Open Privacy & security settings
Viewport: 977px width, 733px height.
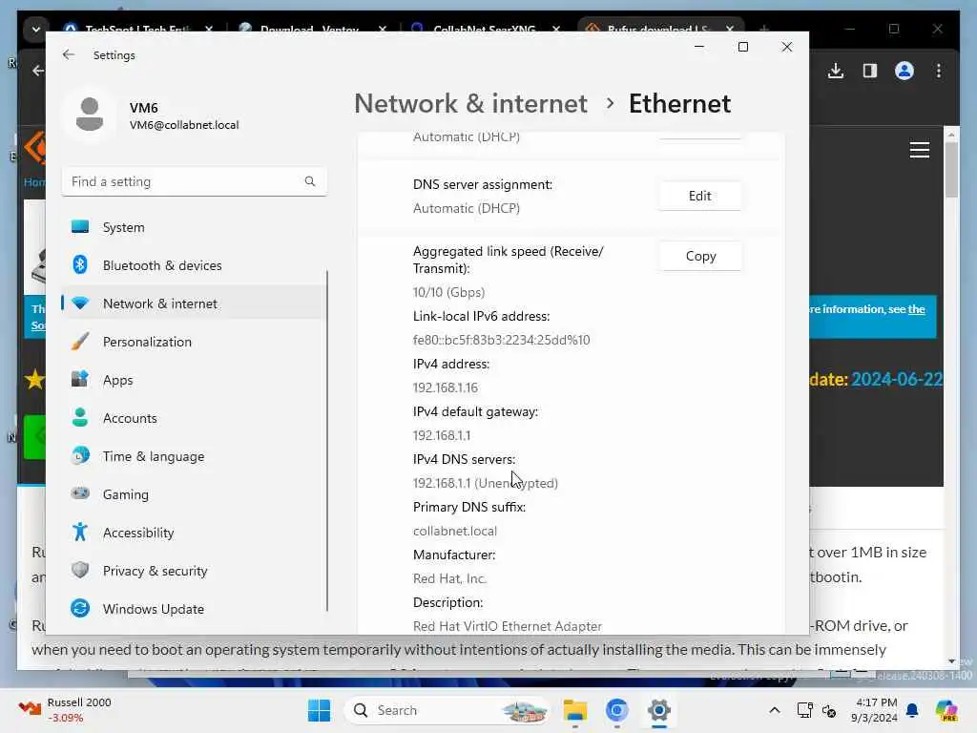tap(195, 571)
